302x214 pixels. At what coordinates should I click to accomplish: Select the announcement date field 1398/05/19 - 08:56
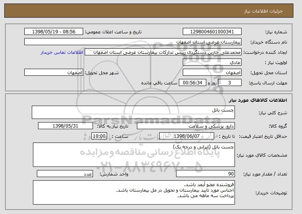click(x=54, y=32)
